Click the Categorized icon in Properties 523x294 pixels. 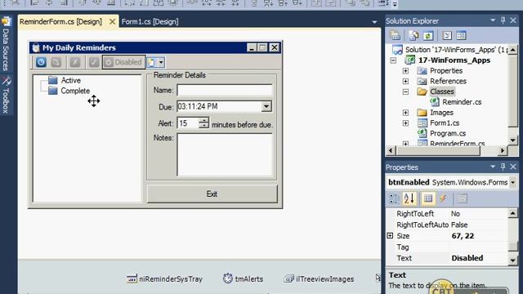pos(394,198)
